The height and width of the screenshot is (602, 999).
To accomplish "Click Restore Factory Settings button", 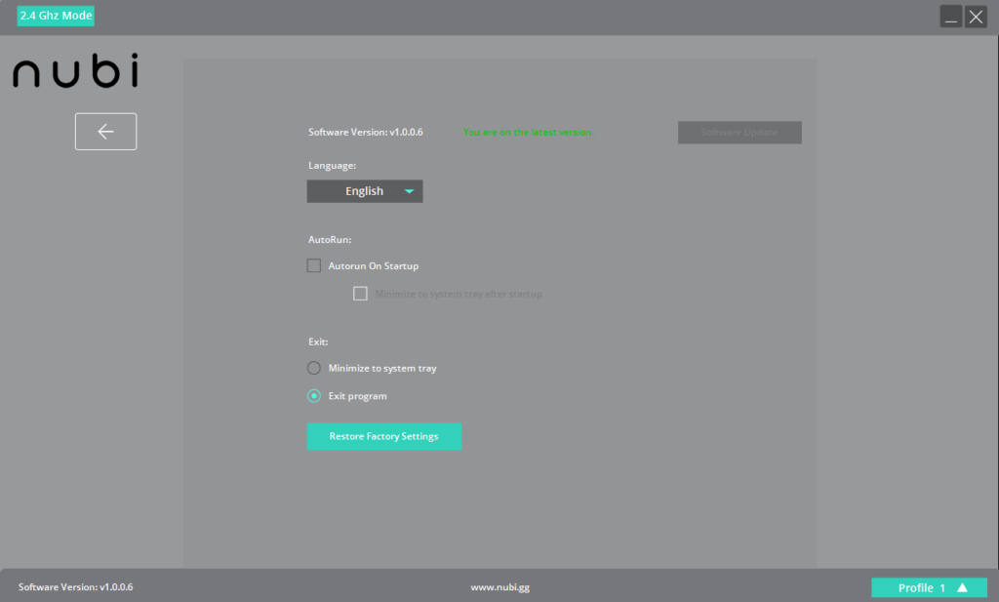I will point(384,436).
